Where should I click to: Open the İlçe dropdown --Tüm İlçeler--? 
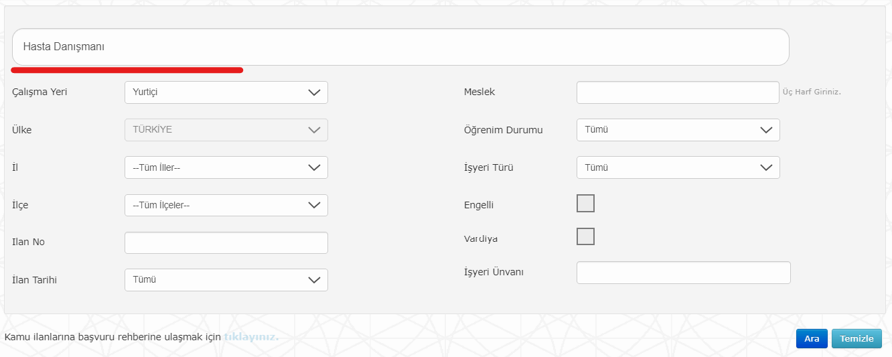[x=226, y=205]
